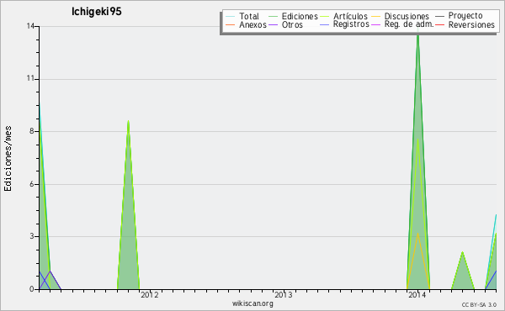This screenshot has height=311, width=505.
Task: Select the Anexos legend label
Action: 252,24
